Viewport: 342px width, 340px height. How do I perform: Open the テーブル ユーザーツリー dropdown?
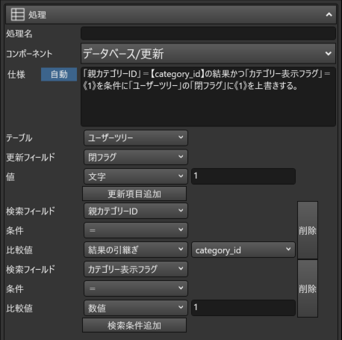136,137
